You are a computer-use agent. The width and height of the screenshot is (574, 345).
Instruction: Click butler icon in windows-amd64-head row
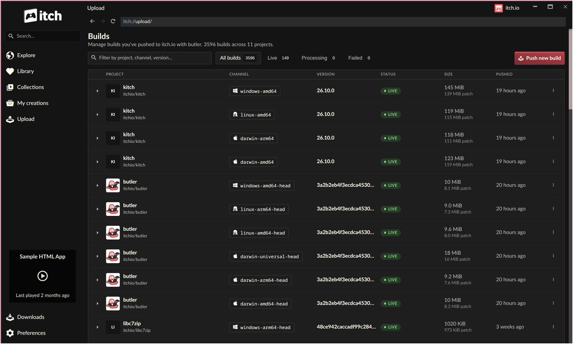pyautogui.click(x=113, y=186)
